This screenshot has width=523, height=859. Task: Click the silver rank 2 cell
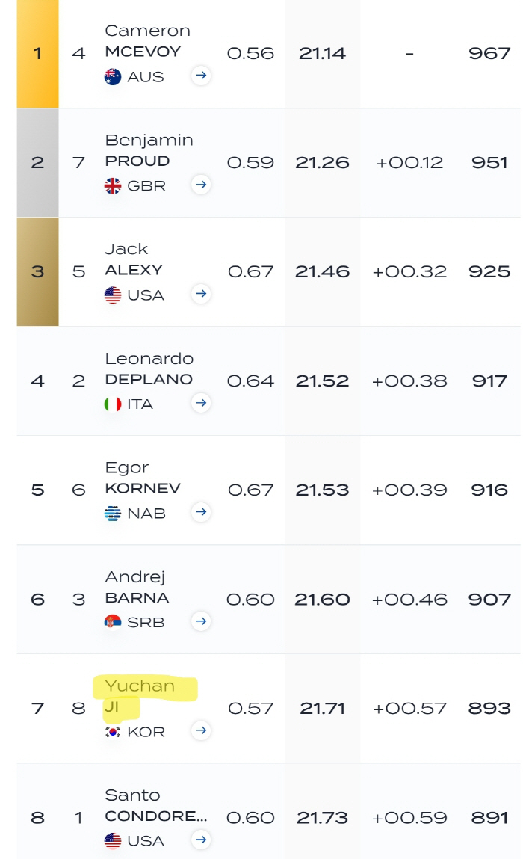(x=38, y=162)
